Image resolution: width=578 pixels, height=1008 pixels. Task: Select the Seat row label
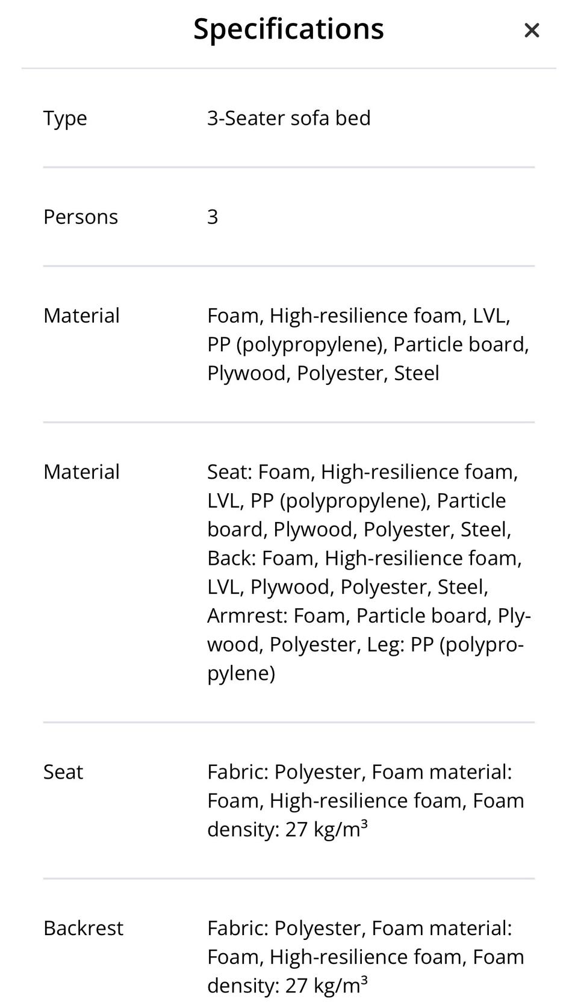coord(63,772)
